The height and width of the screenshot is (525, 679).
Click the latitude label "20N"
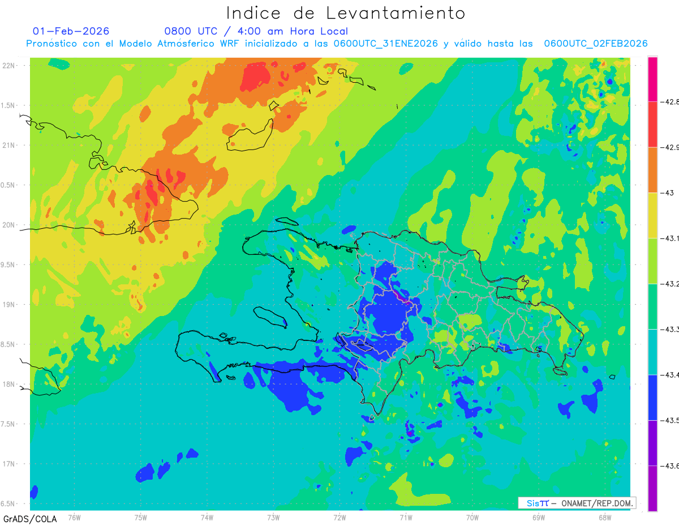pyautogui.click(x=10, y=225)
